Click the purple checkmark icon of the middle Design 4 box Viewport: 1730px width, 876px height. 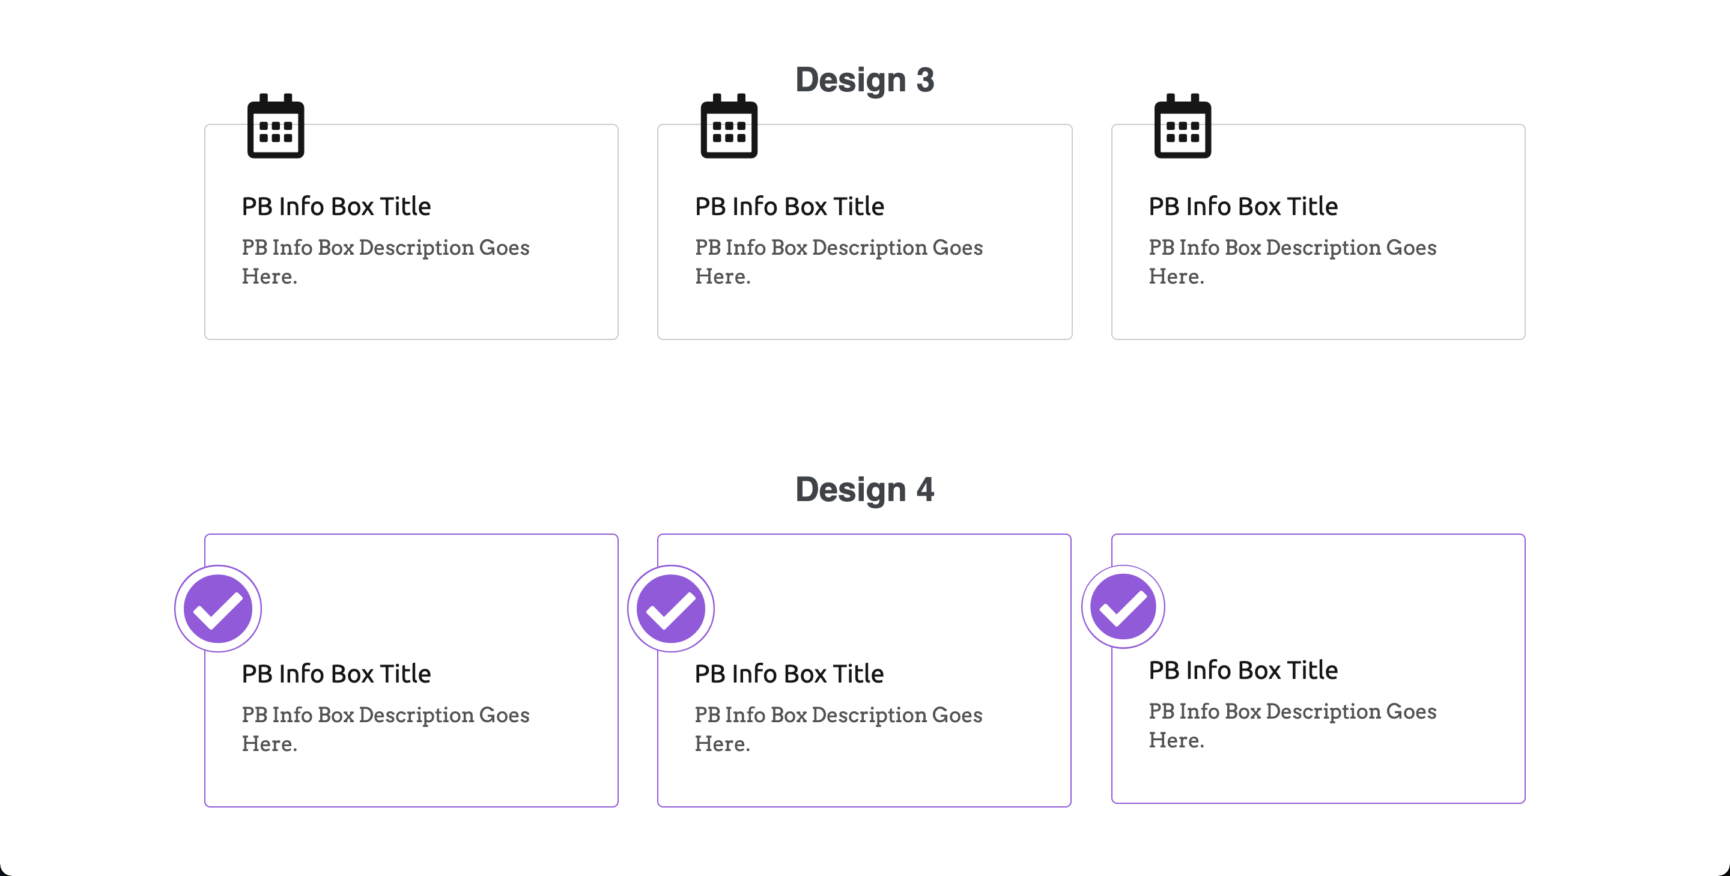[x=671, y=609]
